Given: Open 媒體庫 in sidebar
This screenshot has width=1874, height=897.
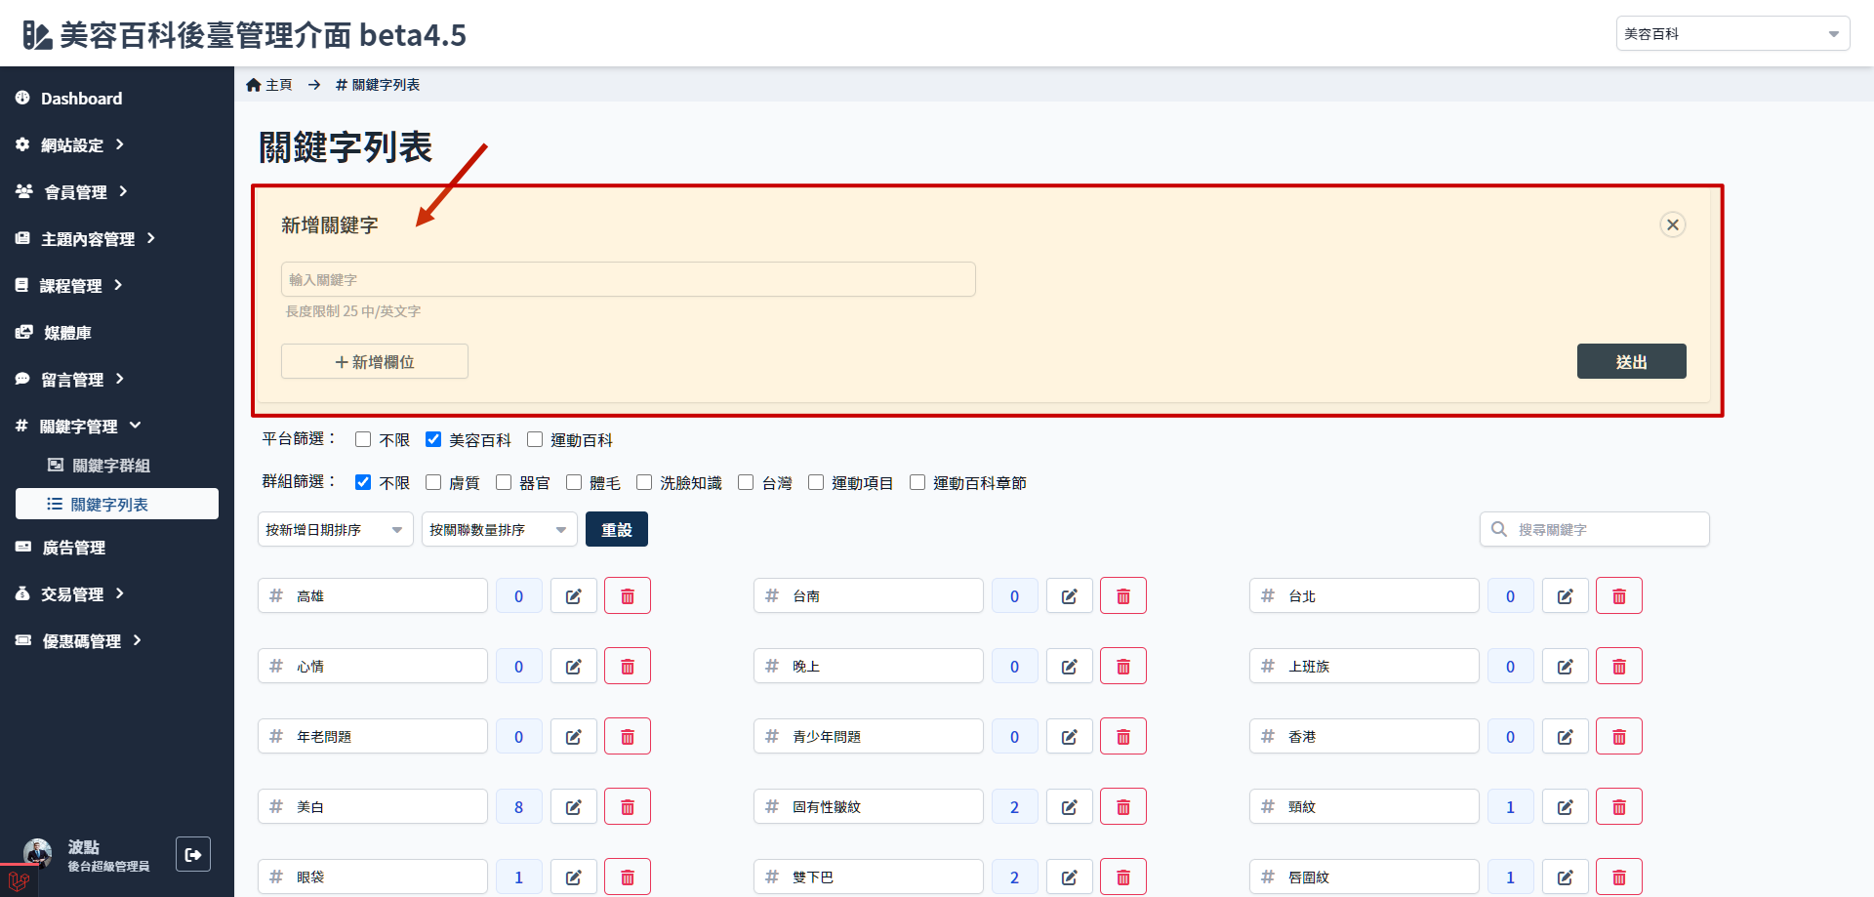Looking at the screenshot, I should tap(54, 332).
